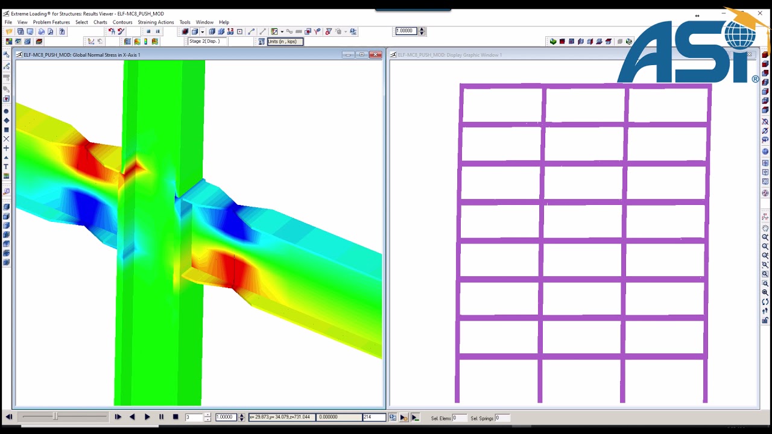This screenshot has width=772, height=434.
Task: Click the Units (in , kips) button
Action: pos(285,41)
